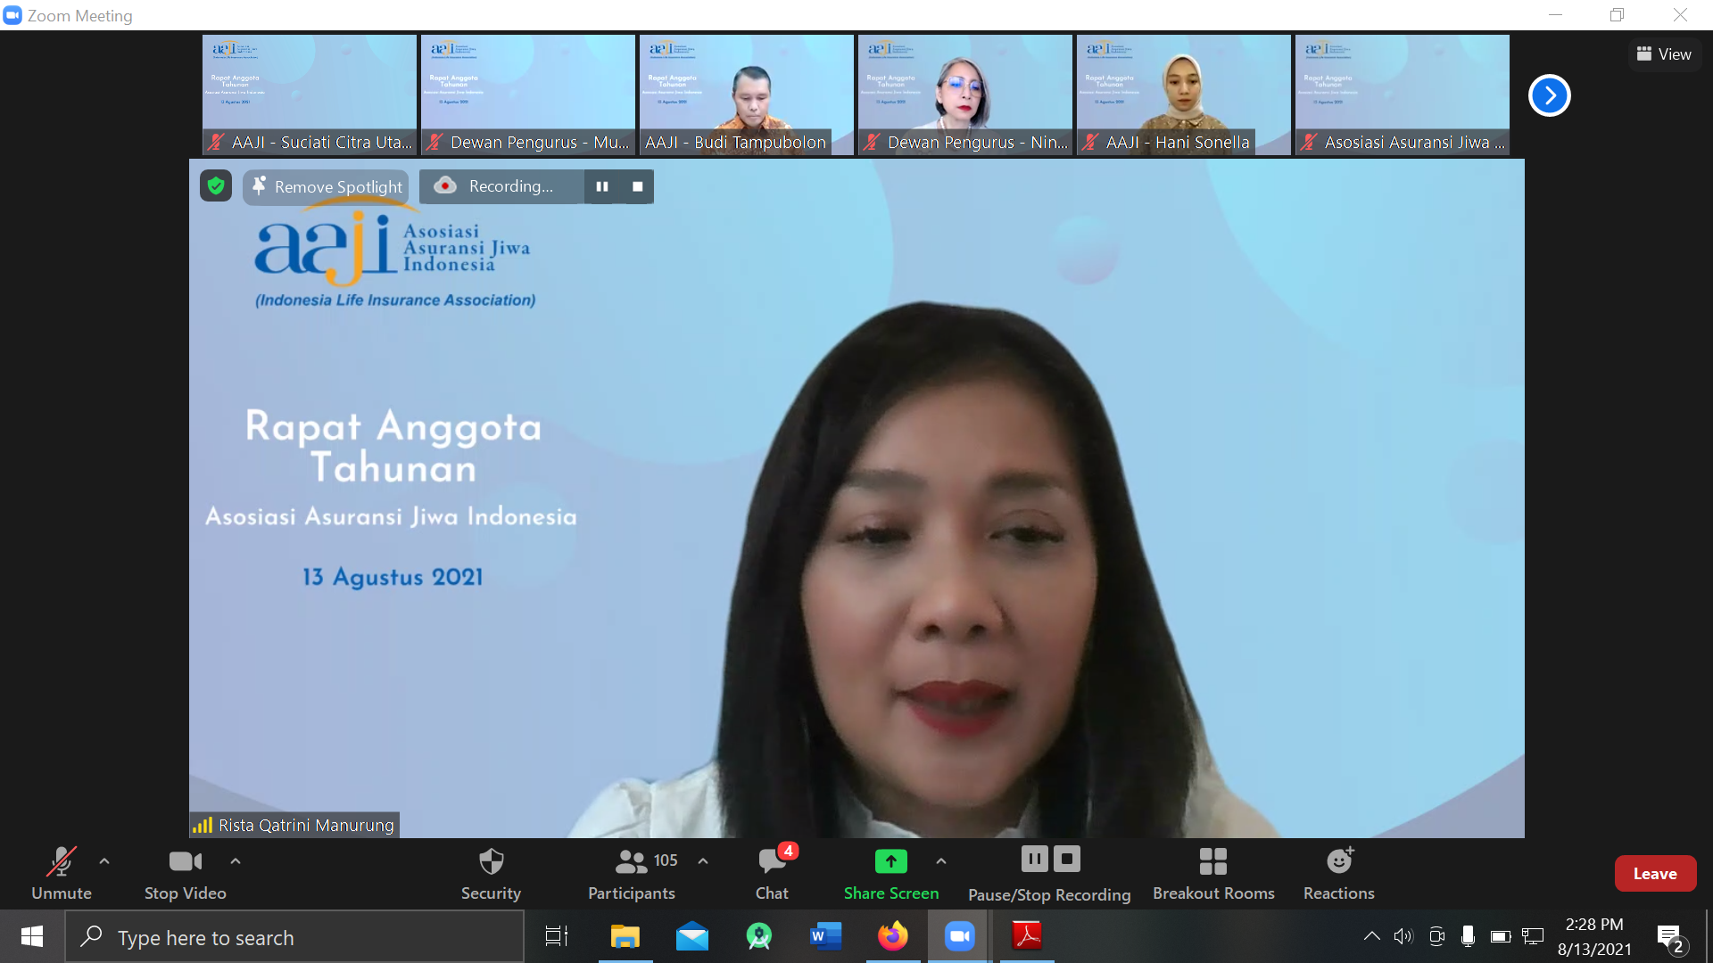Show next page of participant thumbnails

1550,95
